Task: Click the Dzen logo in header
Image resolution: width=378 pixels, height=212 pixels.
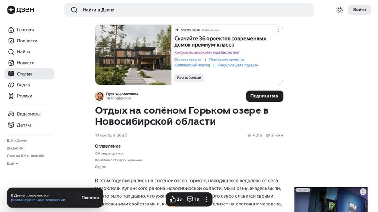Action: click(x=21, y=10)
